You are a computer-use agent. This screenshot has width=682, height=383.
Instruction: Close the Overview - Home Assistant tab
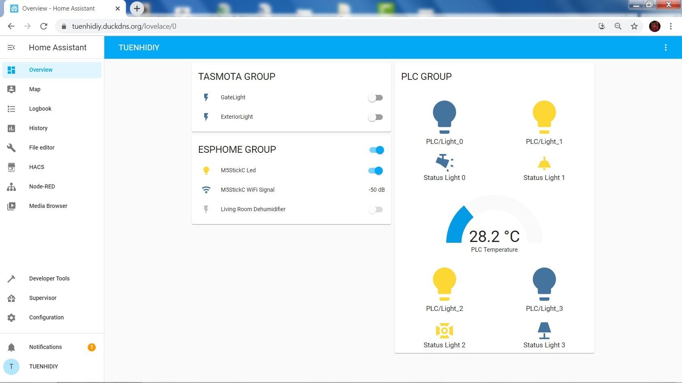coord(118,8)
